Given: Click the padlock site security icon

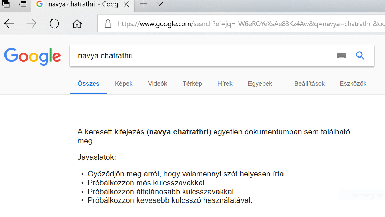Looking at the screenshot, I should [x=108, y=23].
